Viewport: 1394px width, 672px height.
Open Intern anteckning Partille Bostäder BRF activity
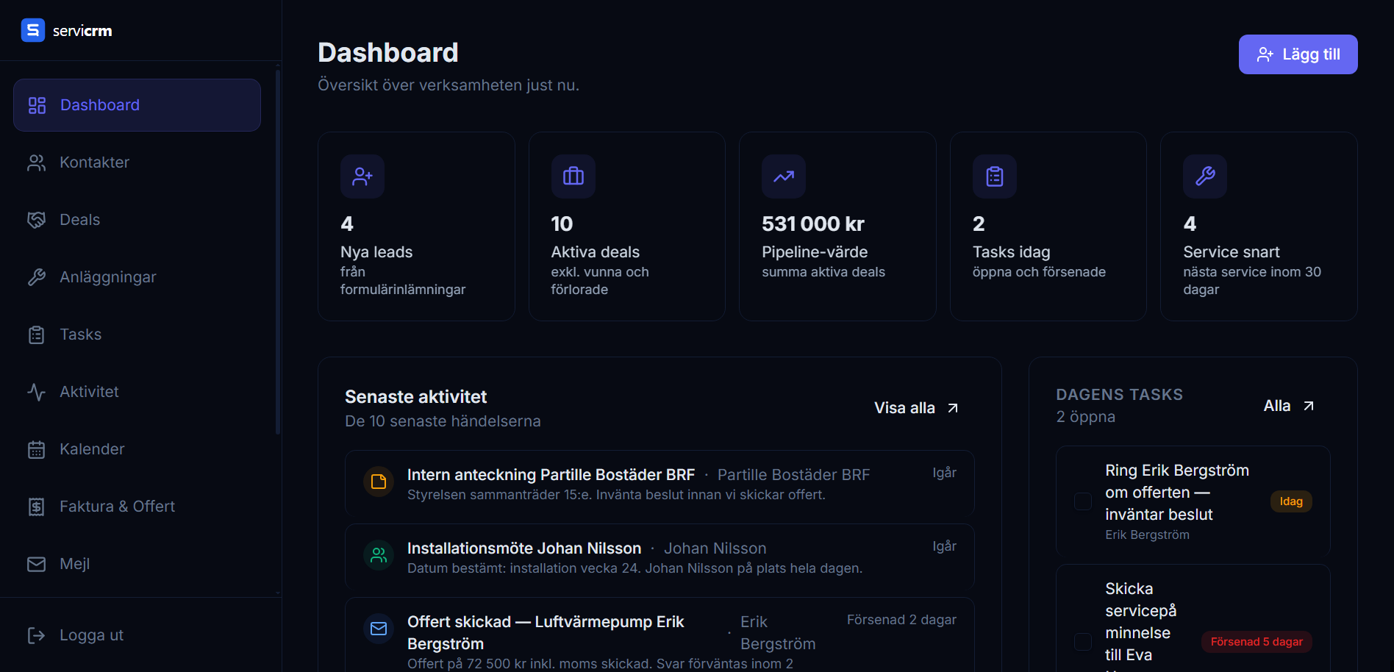pos(660,483)
